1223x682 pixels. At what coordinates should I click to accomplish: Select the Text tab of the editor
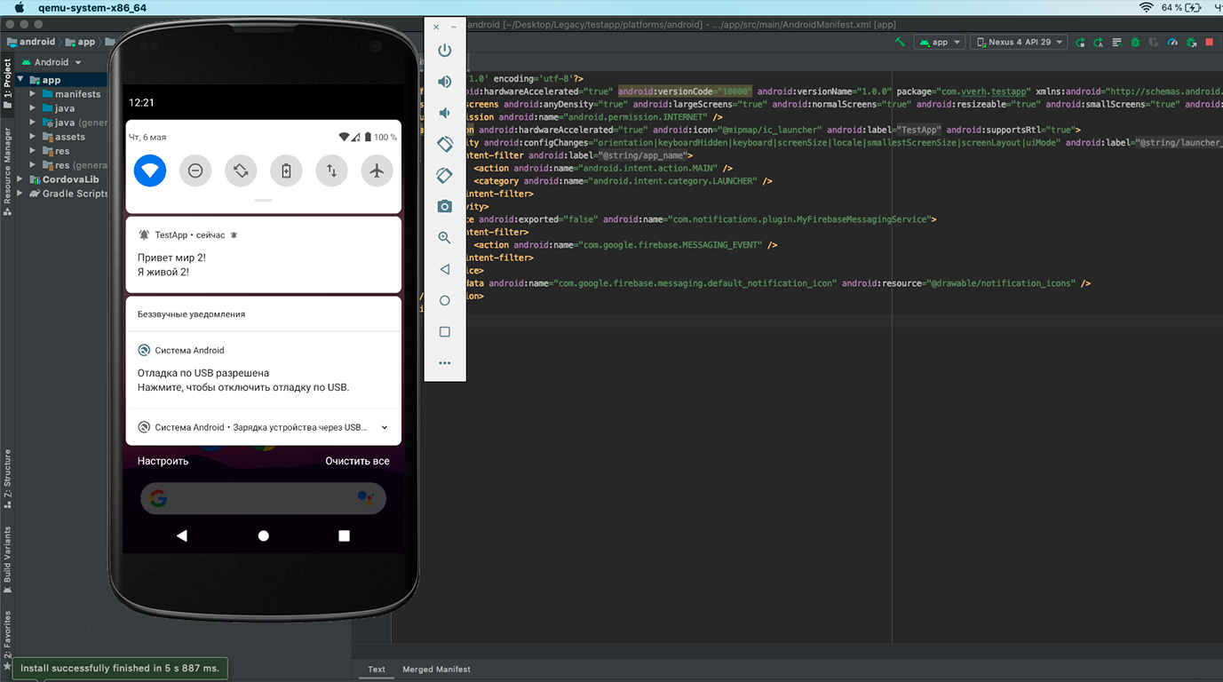[x=377, y=670]
